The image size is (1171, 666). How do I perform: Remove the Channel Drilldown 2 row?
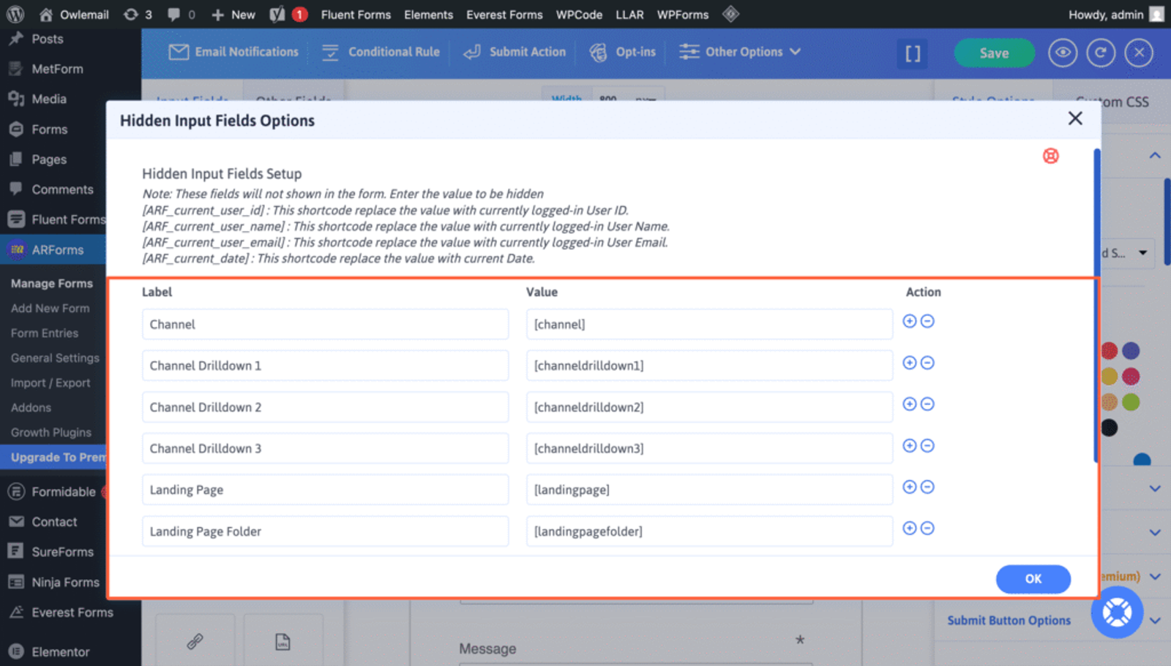(927, 404)
